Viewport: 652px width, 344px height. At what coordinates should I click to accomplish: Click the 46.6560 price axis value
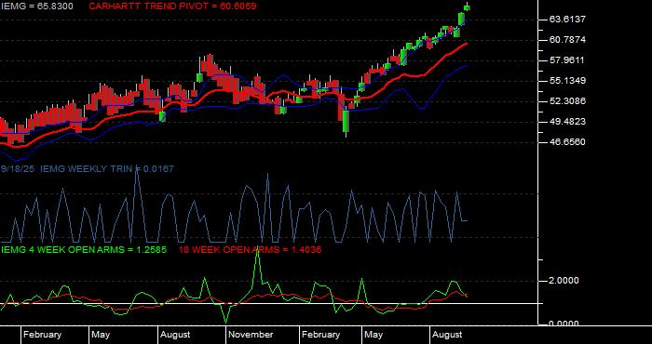click(x=567, y=142)
